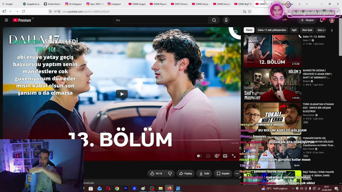Switch to the 'Yayın 2025' browser tab
This screenshot has width=342, height=192.
pos(95,4)
